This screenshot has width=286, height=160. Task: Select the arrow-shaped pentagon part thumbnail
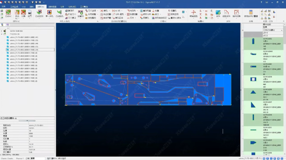[x=253, y=143]
